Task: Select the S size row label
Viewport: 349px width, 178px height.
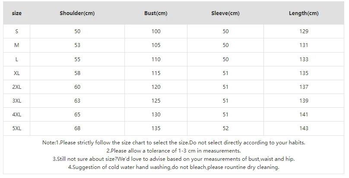Action: click(x=17, y=31)
